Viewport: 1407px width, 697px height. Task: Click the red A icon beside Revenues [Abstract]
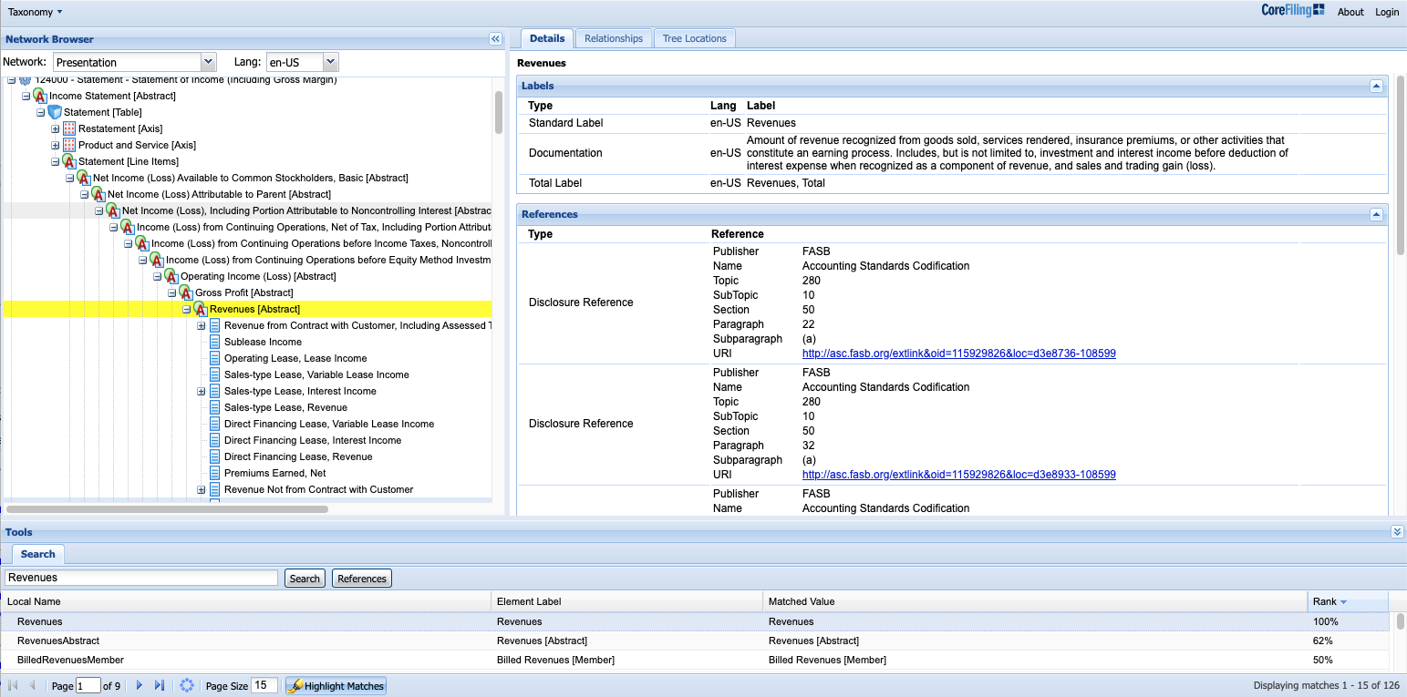click(x=201, y=309)
